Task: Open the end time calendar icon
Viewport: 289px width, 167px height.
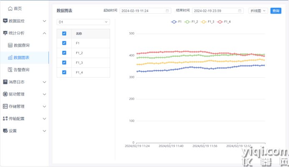Action: coord(240,11)
